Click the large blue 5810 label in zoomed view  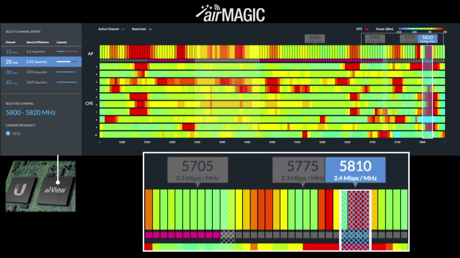coord(355,170)
